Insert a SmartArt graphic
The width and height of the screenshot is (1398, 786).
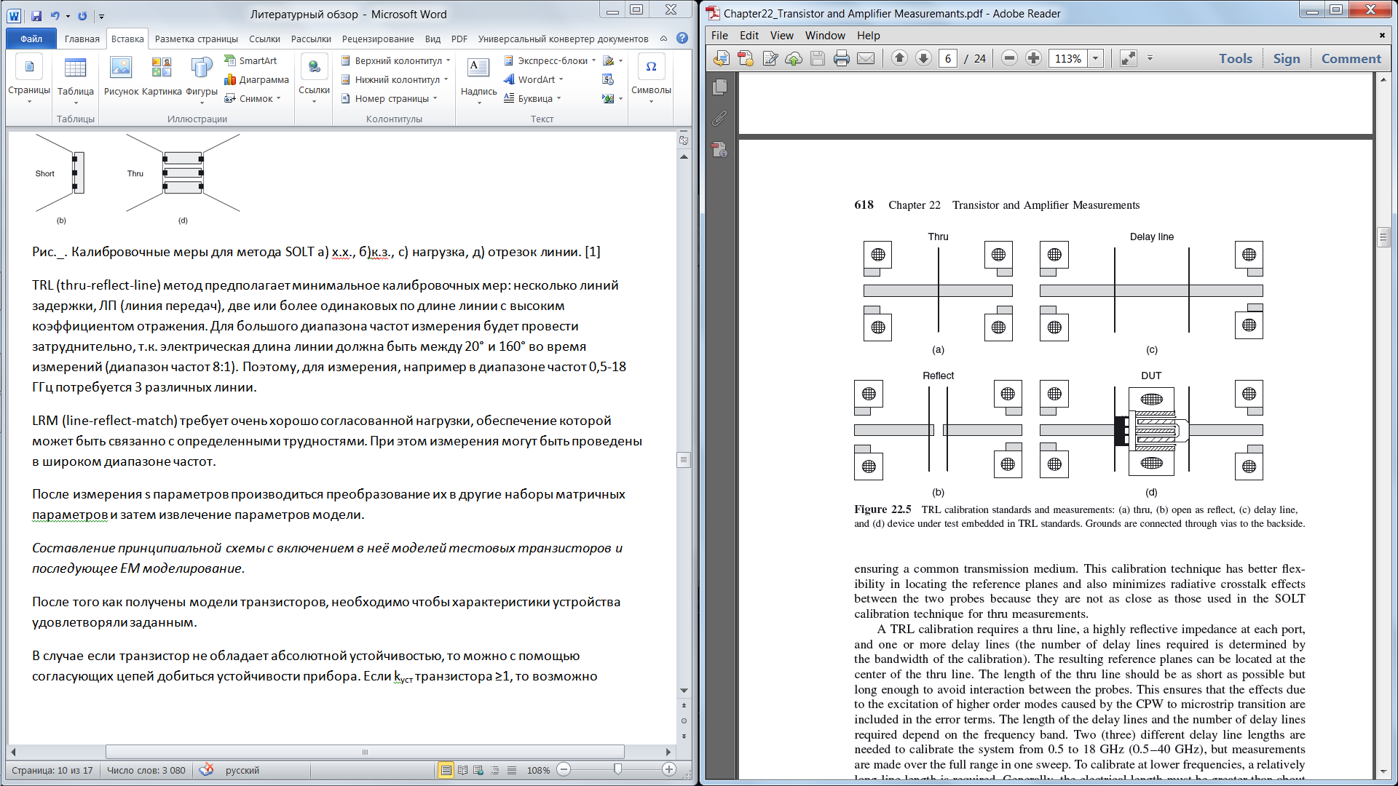click(x=250, y=60)
